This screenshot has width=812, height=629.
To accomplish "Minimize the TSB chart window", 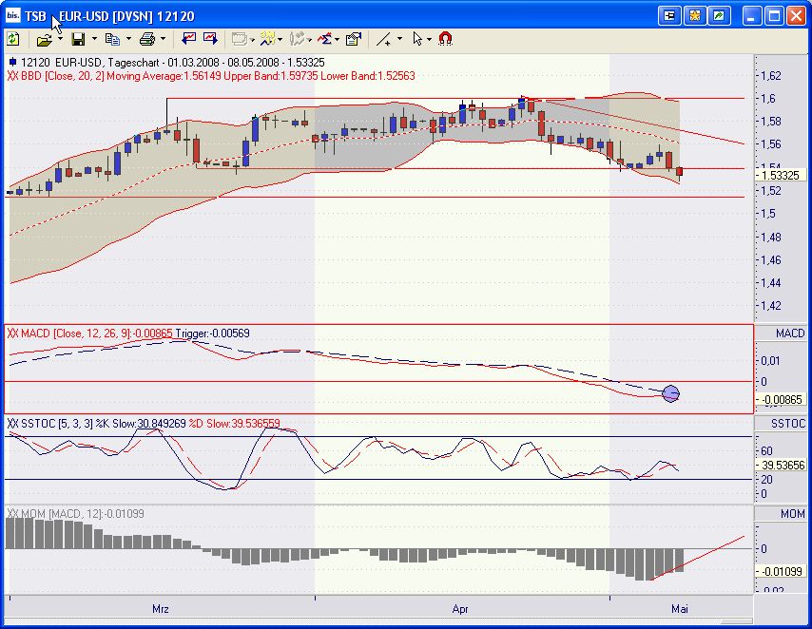I will click(x=751, y=16).
